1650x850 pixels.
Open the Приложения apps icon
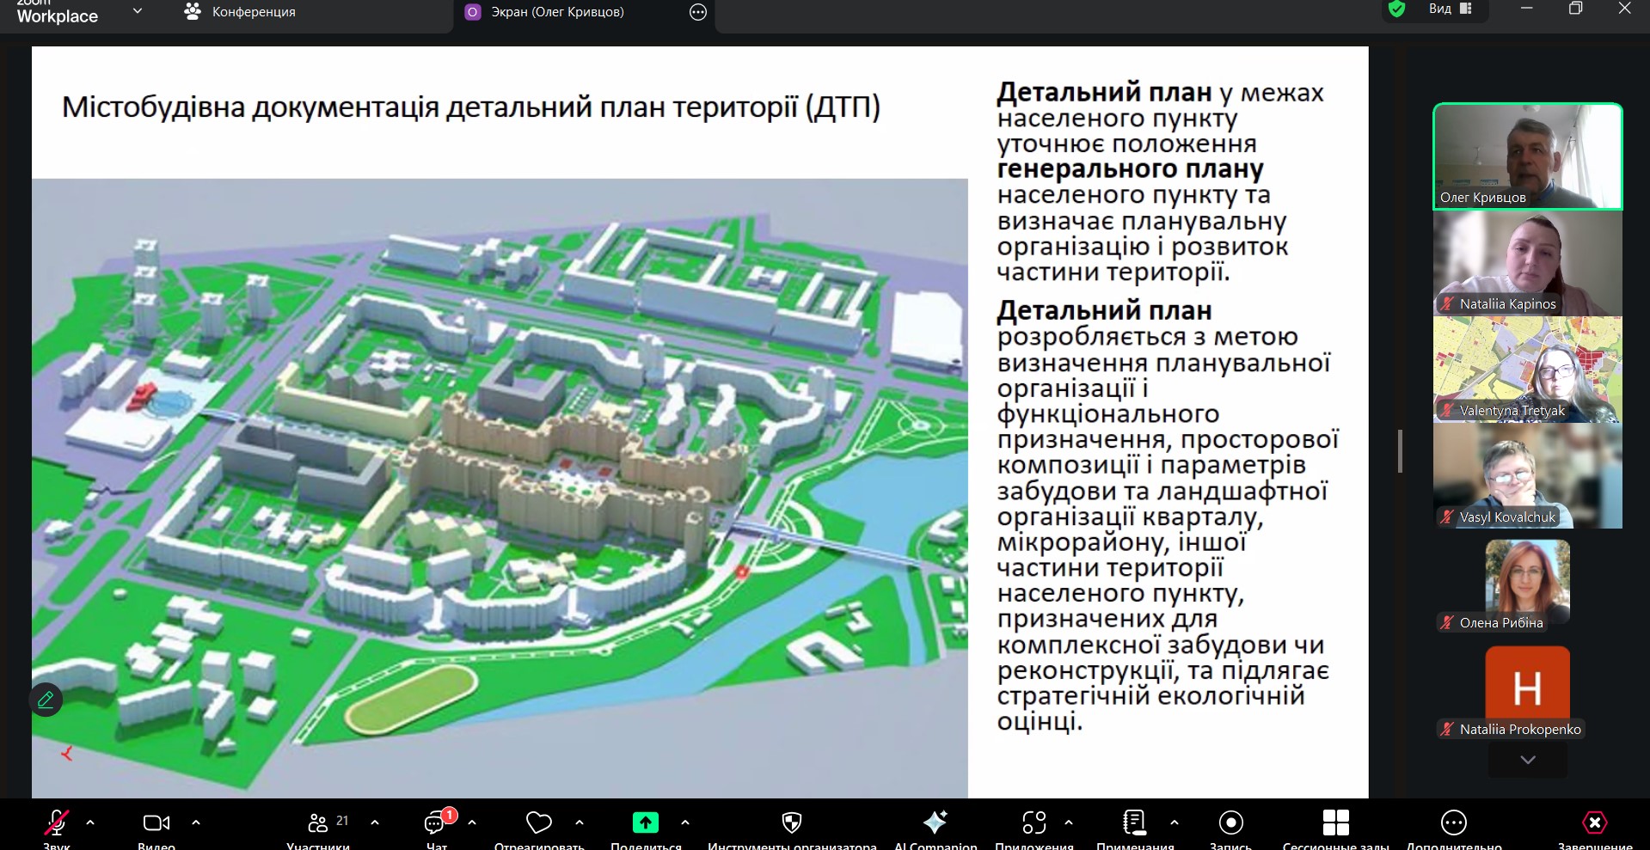pyautogui.click(x=1034, y=823)
